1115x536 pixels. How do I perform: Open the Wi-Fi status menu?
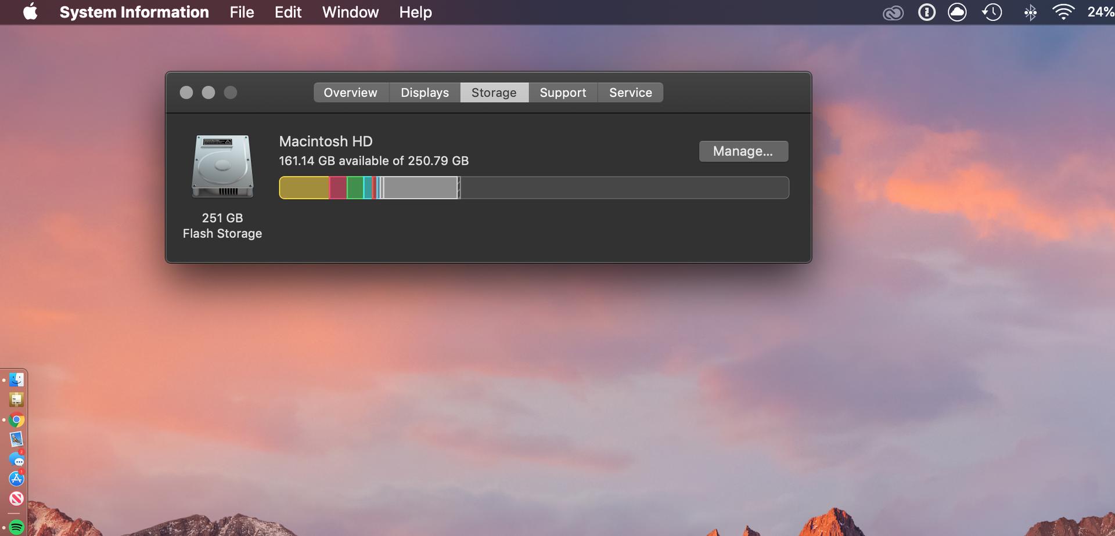click(1063, 12)
